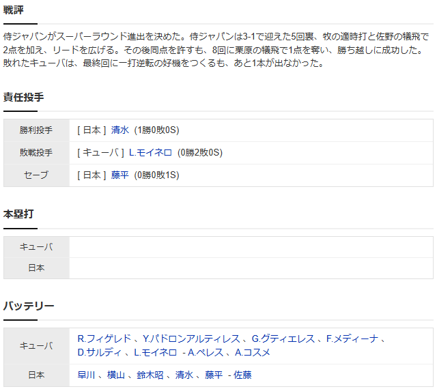The height and width of the screenshot is (389, 437).
Task: Click the 戦評 section heading
Action: (14, 10)
